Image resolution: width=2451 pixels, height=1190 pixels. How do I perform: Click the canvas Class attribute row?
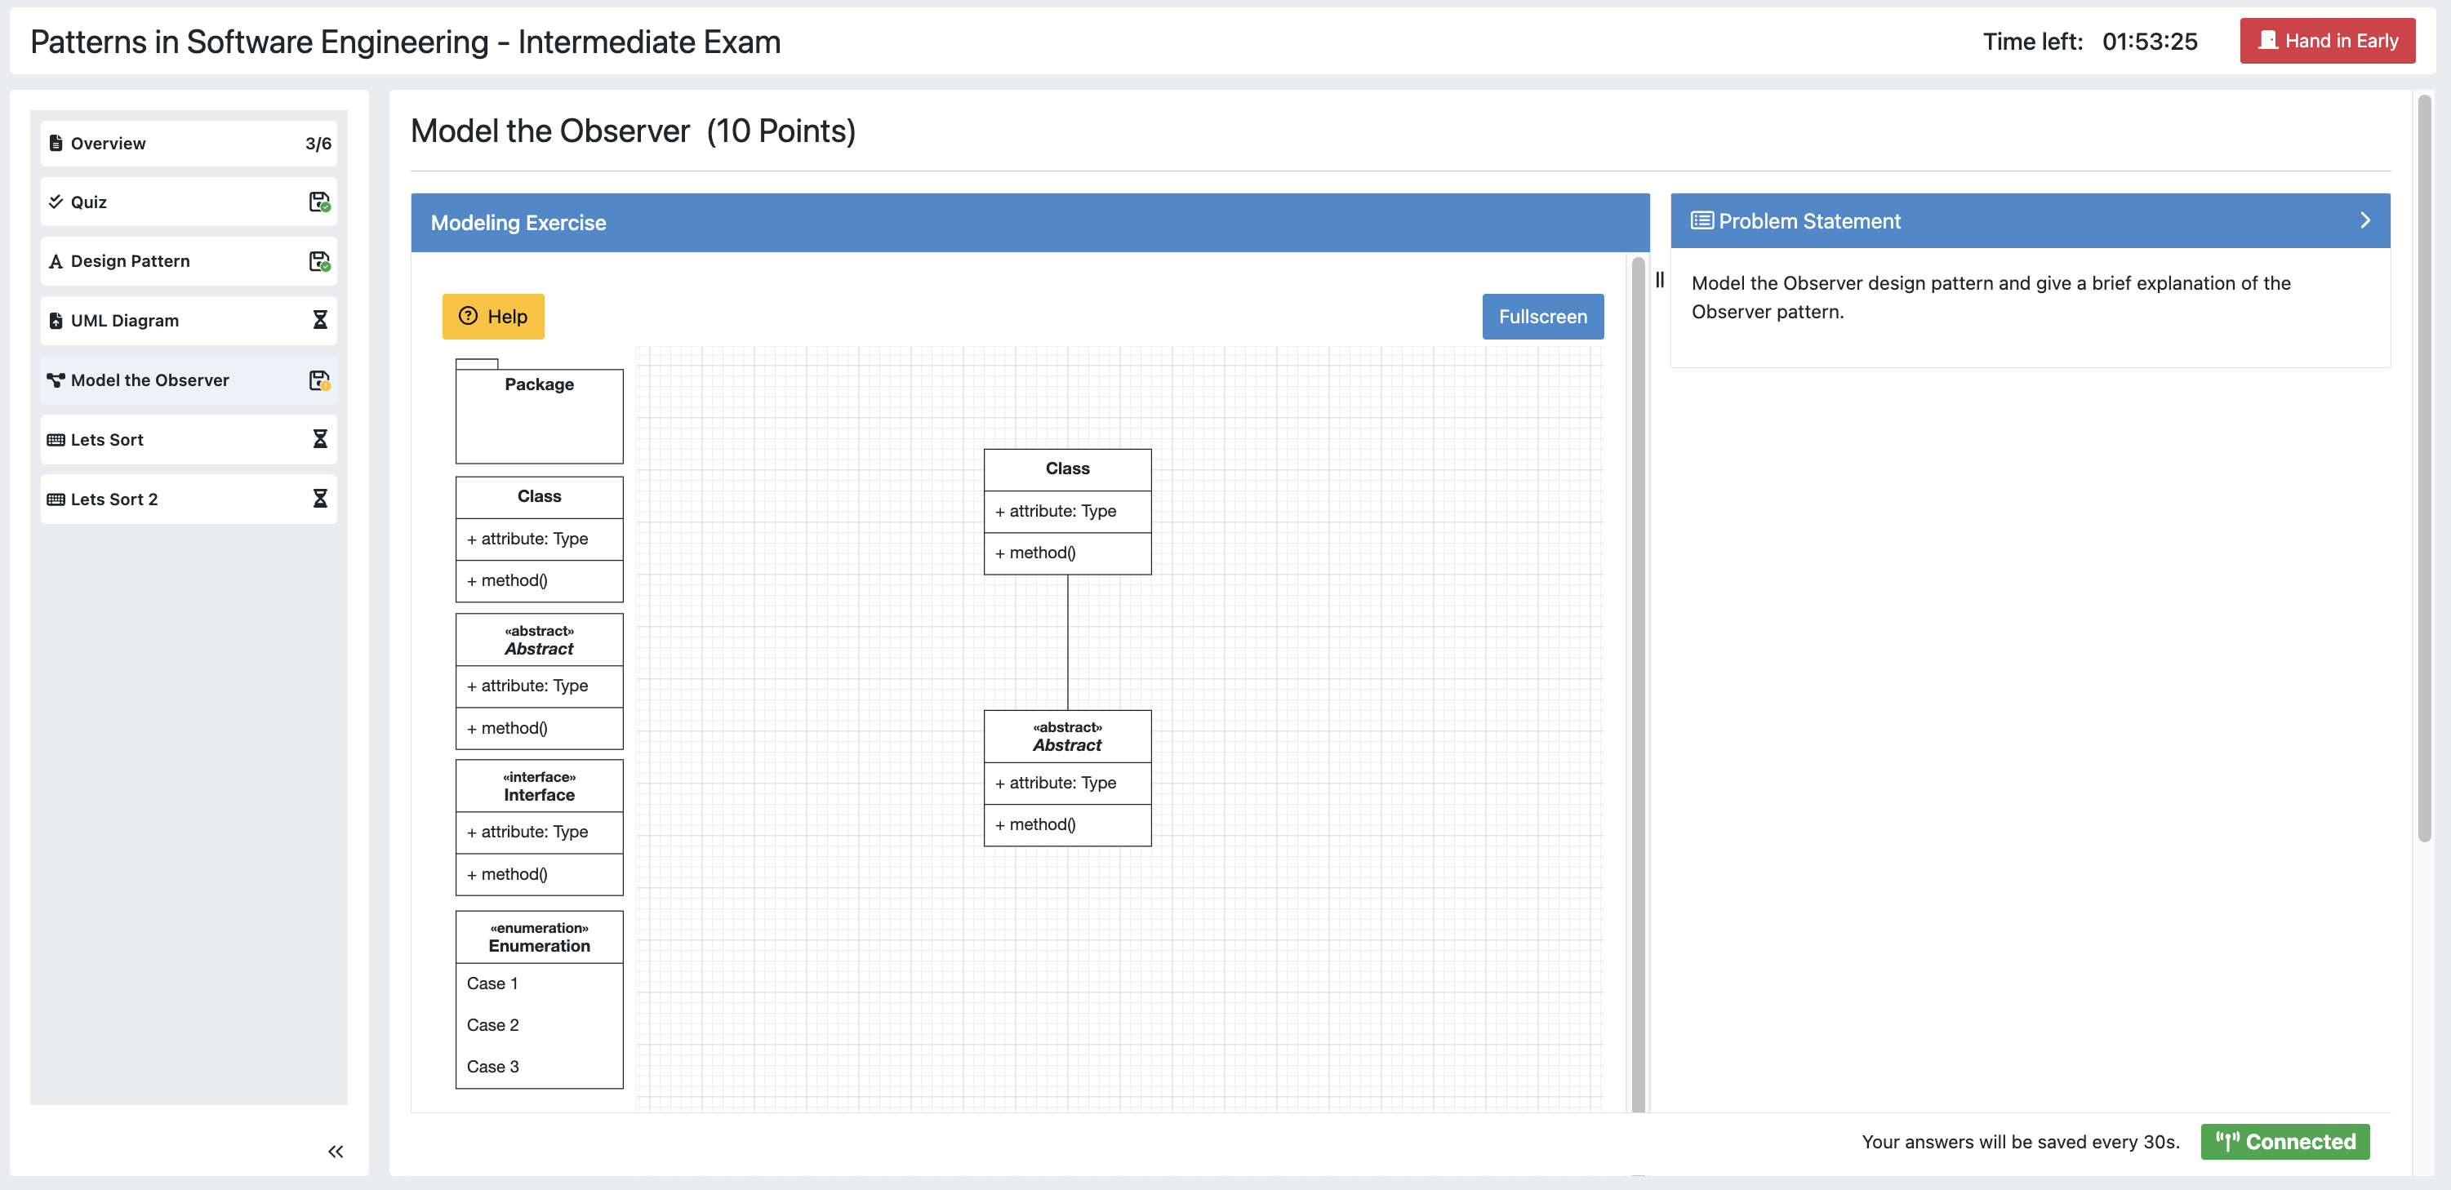(1068, 512)
